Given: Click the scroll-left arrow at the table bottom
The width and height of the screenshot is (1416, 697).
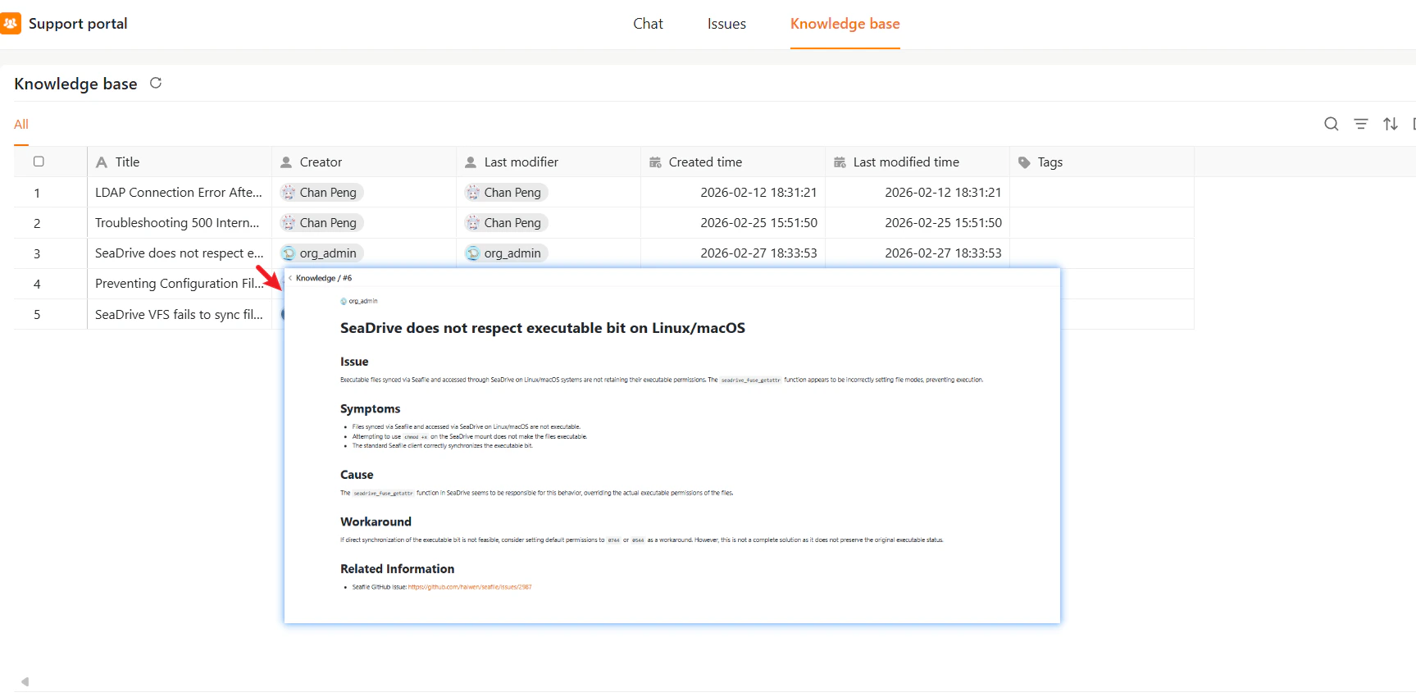Looking at the screenshot, I should [x=25, y=681].
